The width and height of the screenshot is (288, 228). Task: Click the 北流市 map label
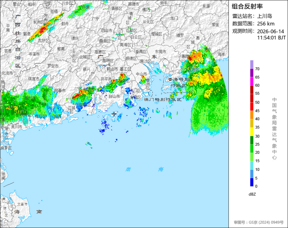(7, 73)
